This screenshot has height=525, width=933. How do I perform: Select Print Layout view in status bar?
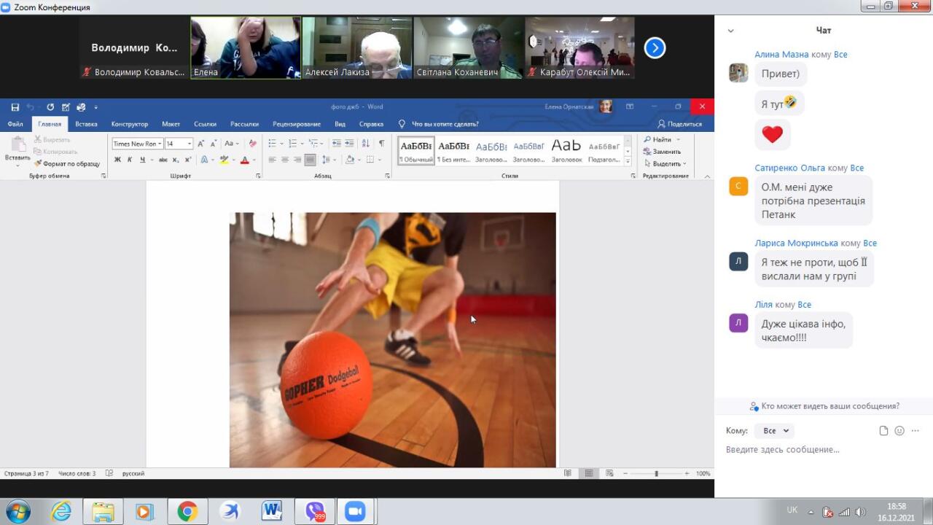[589, 473]
